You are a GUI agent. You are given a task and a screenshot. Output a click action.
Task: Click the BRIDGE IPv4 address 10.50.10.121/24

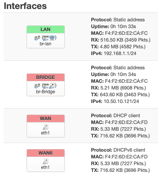121,101
